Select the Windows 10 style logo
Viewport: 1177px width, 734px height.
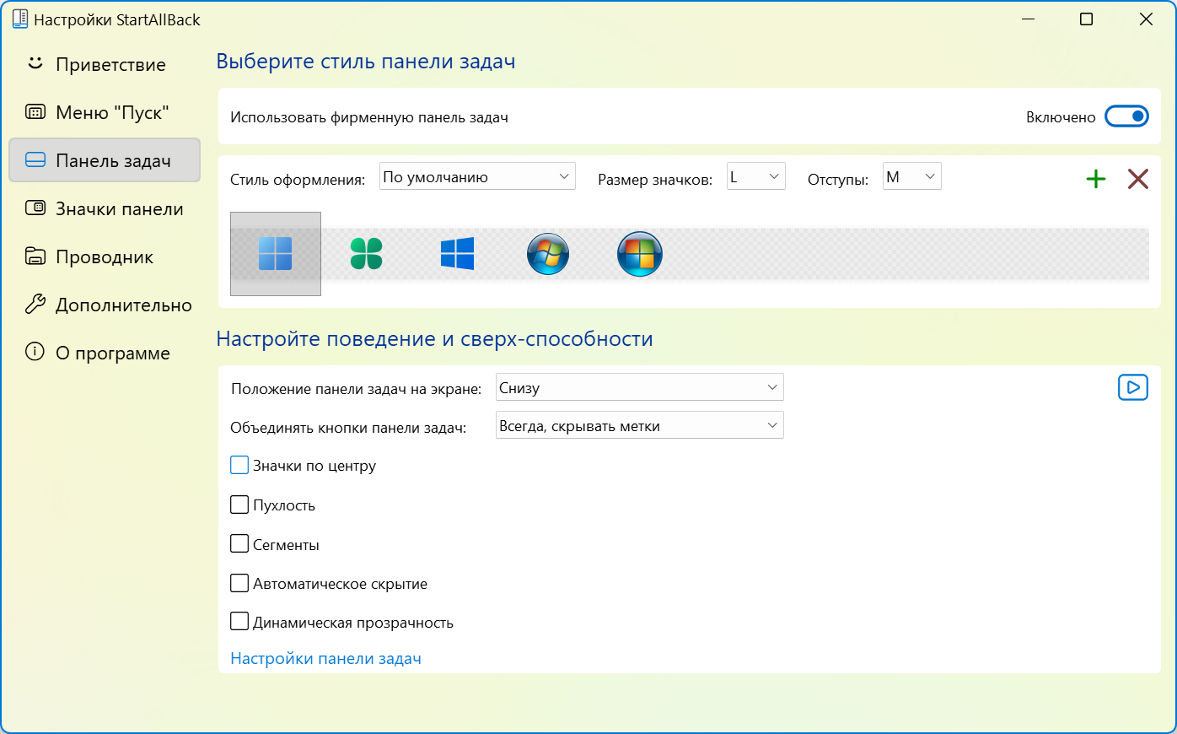click(457, 253)
